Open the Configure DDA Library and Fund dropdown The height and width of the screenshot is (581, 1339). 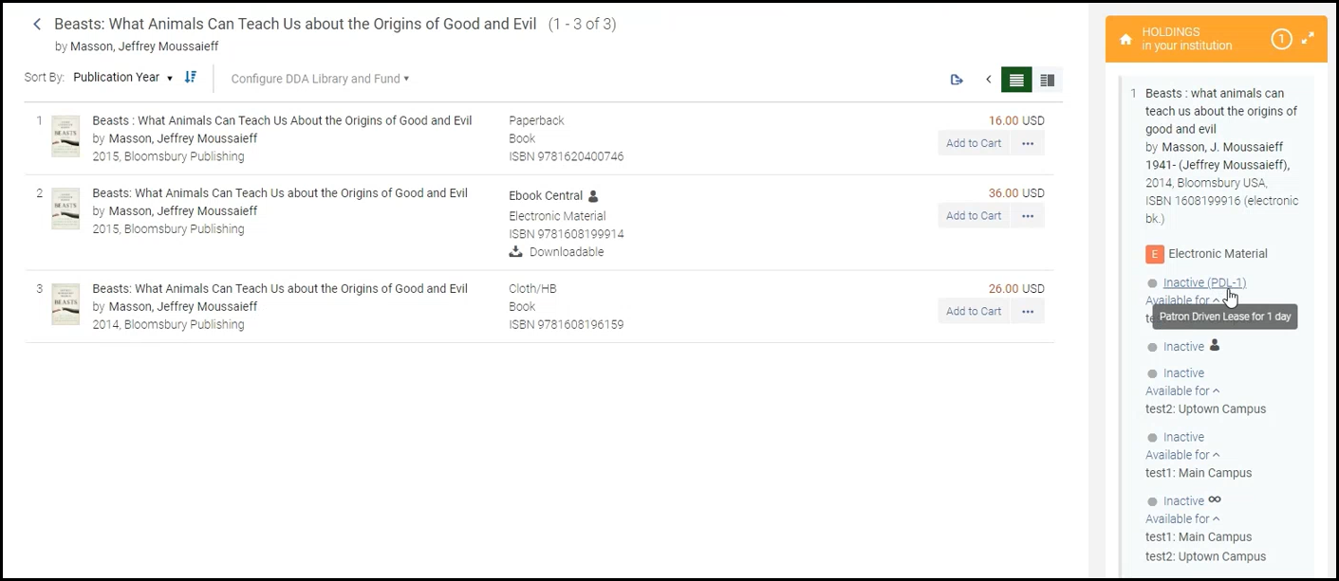point(319,79)
